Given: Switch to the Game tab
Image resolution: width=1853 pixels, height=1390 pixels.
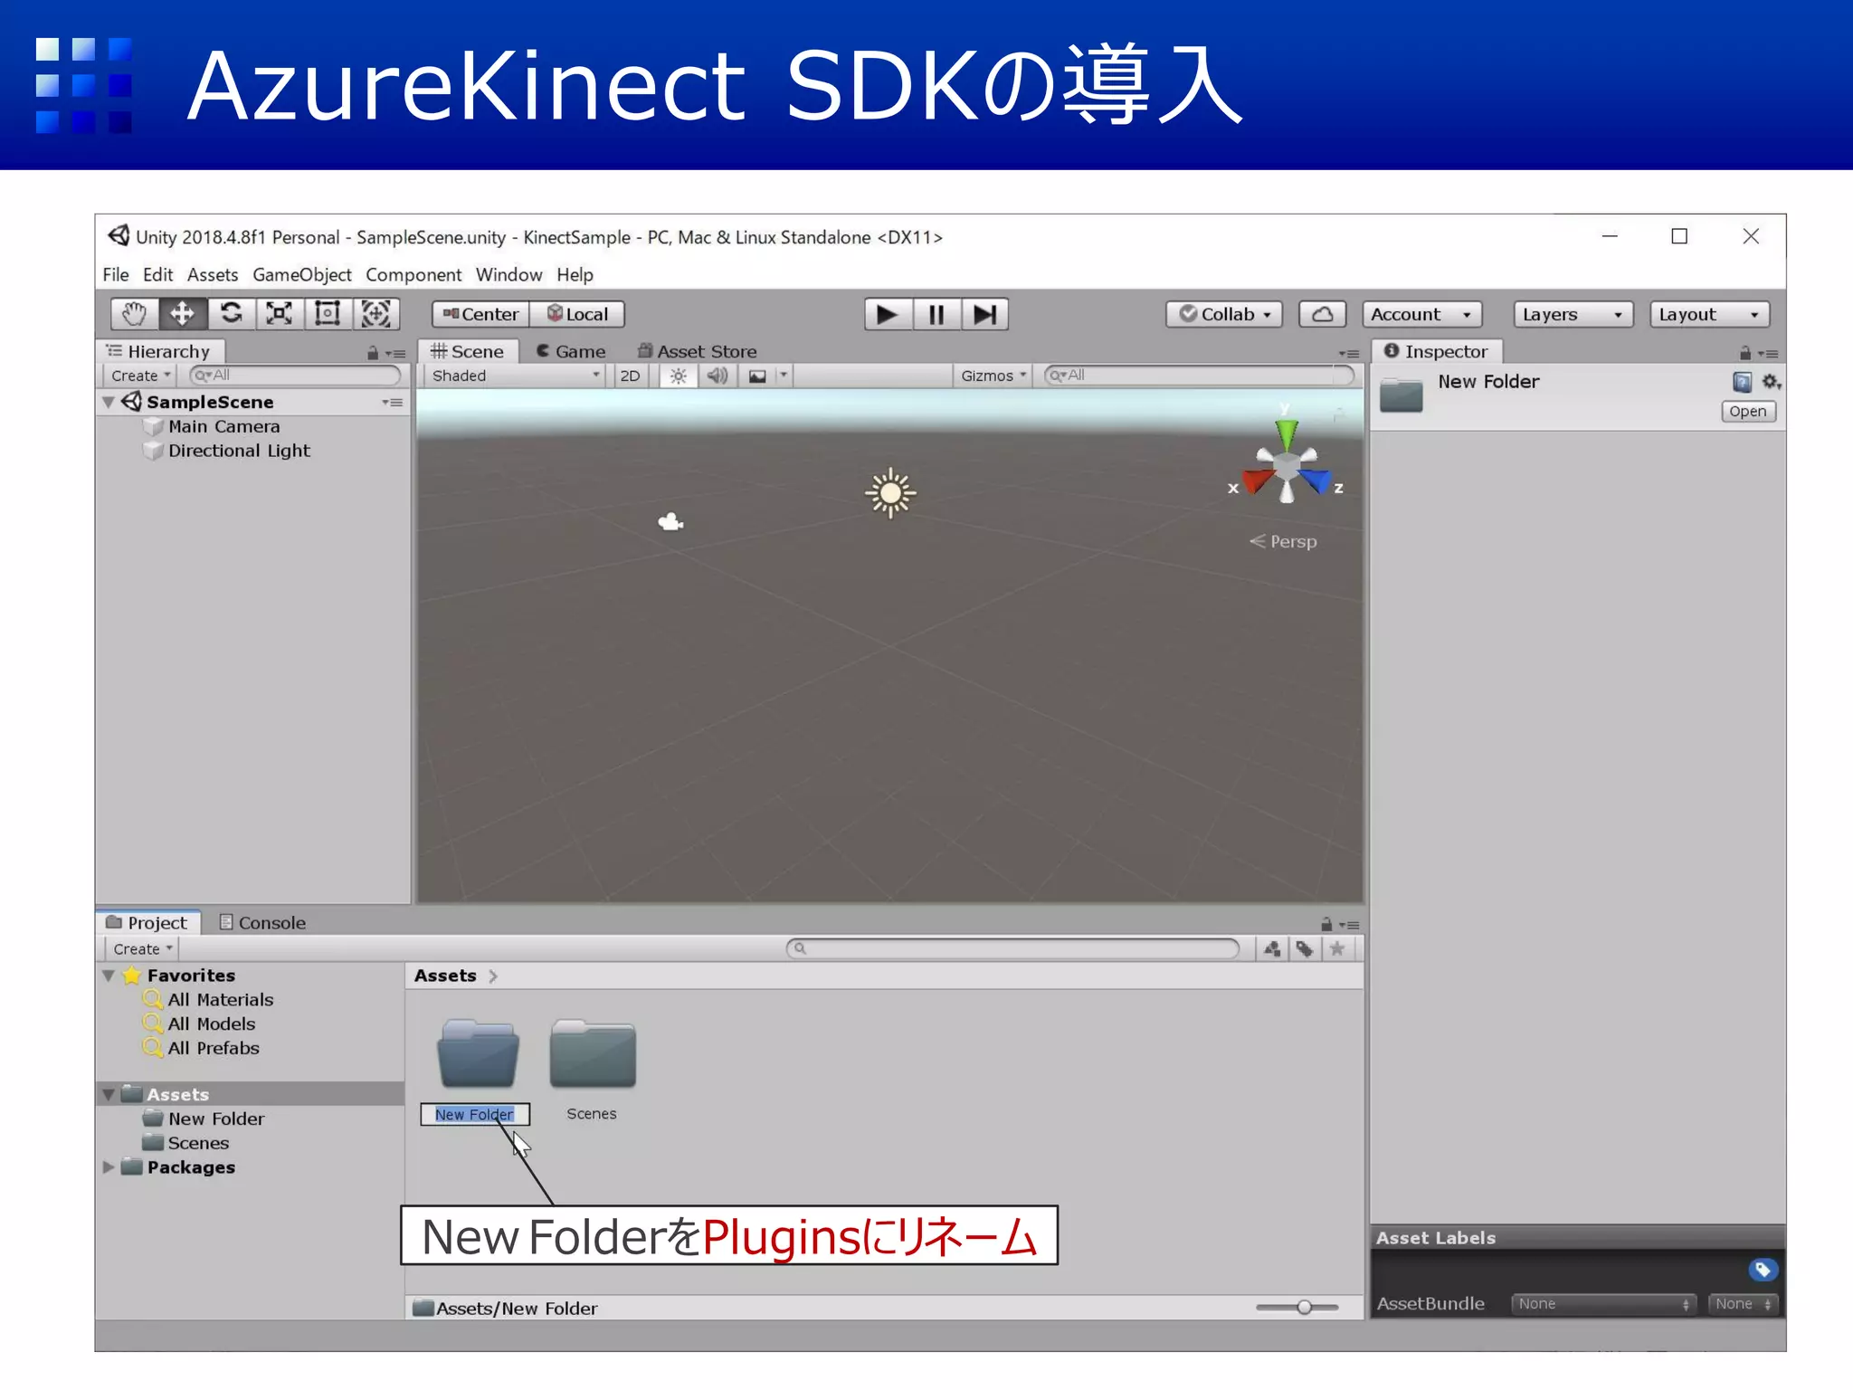Looking at the screenshot, I should coord(572,351).
